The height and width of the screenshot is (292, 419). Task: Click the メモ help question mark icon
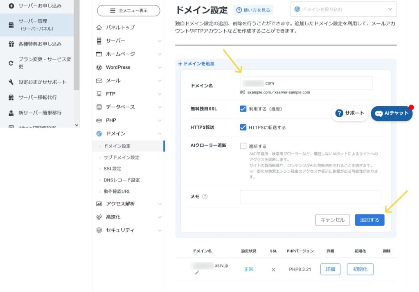(205, 196)
